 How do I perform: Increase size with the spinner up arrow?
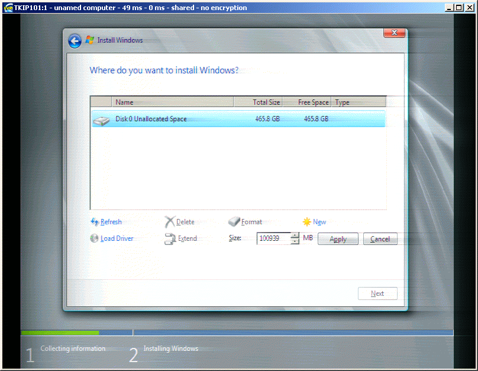(295, 235)
